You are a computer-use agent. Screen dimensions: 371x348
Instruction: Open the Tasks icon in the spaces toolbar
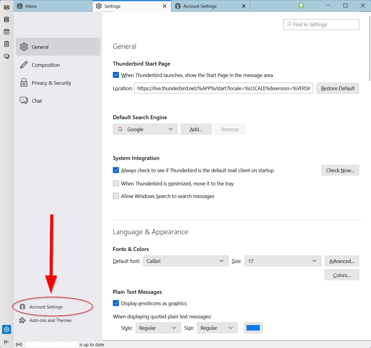(7, 44)
